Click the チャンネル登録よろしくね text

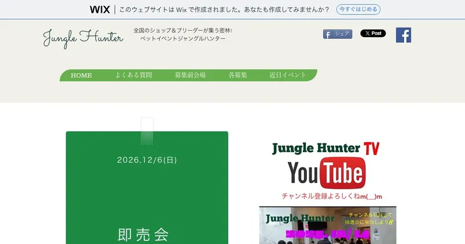332,196
